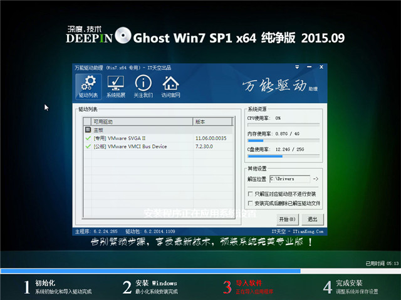Click the 开始(B) button
401x300 pixels.
[x=288, y=219]
